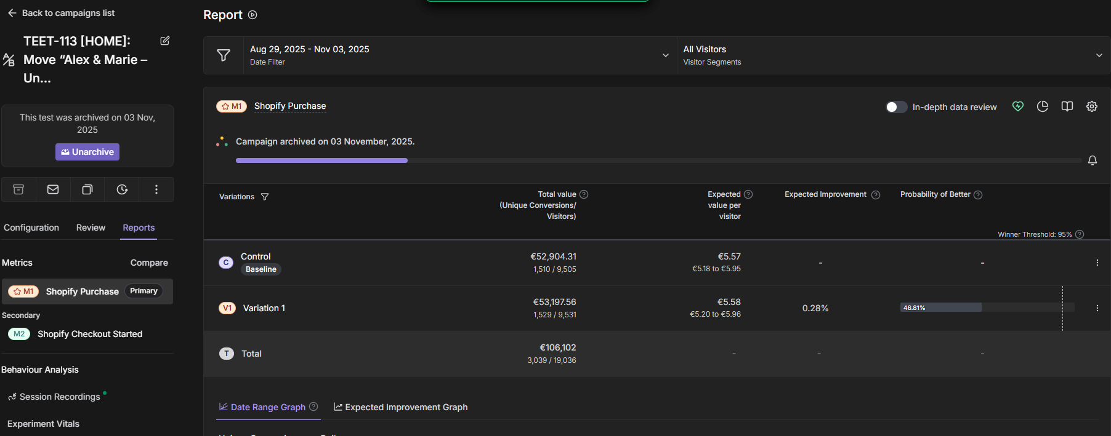Click the envelope email icon
Screen dimensions: 1111x436
click(x=53, y=189)
